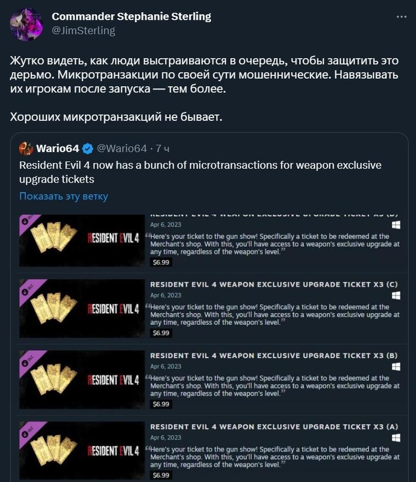Click the "7 ч" timestamp of quoted tweet
Screen dimensions: 416x482
pyautogui.click(x=162, y=148)
